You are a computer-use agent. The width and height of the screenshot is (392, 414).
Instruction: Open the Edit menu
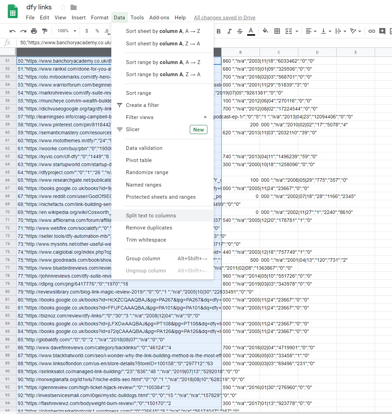(x=45, y=17)
